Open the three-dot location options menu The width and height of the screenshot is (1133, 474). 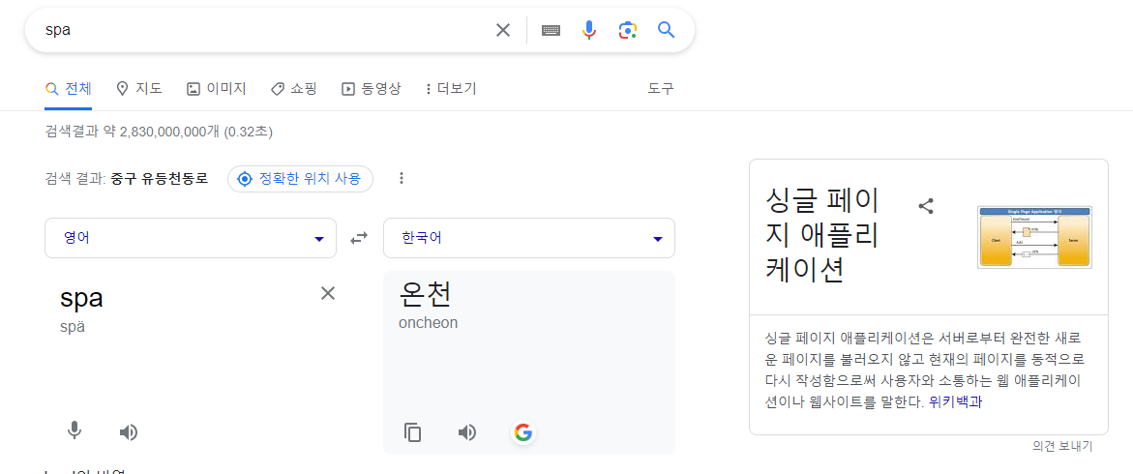(402, 178)
